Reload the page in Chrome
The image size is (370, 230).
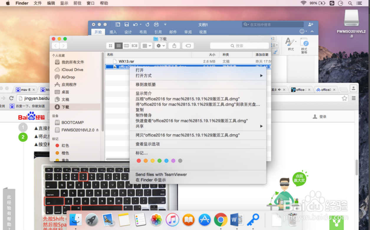[x=11, y=98]
